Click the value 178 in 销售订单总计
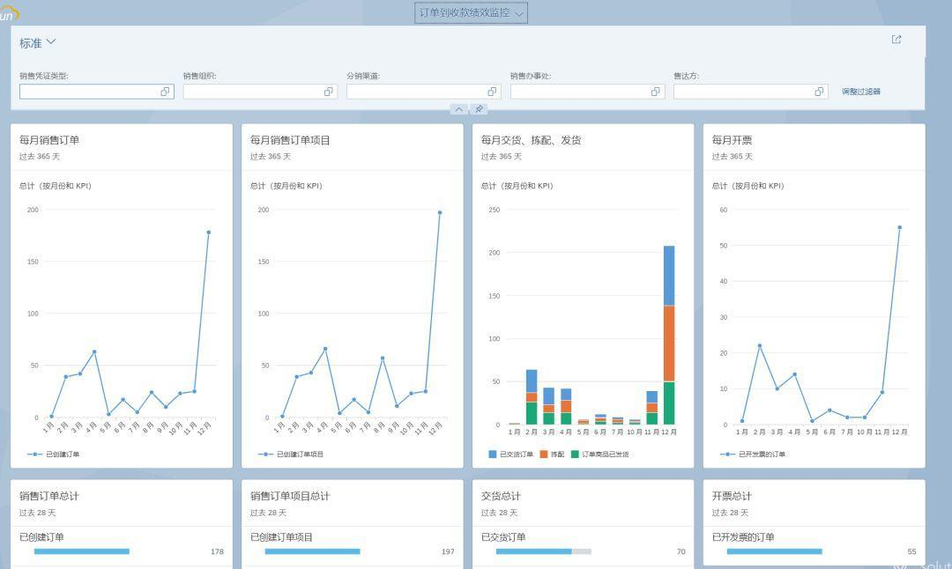Image resolution: width=952 pixels, height=569 pixels. click(218, 551)
